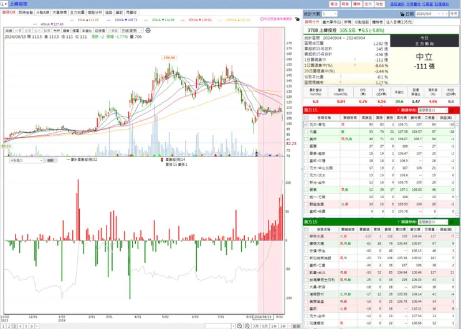The image size is (461, 329).
Task: Click the 60MA legend color line
Action: click(184, 20)
